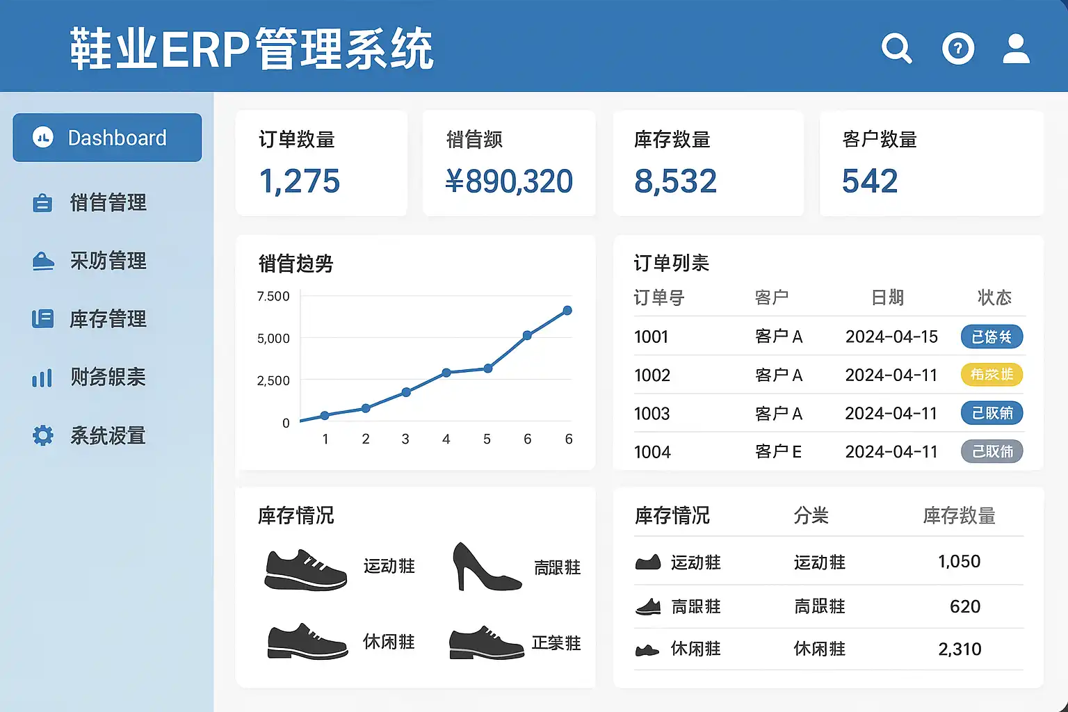Select the final highest point on the trend line
Image resolution: width=1068 pixels, height=712 pixels.
pyautogui.click(x=567, y=311)
